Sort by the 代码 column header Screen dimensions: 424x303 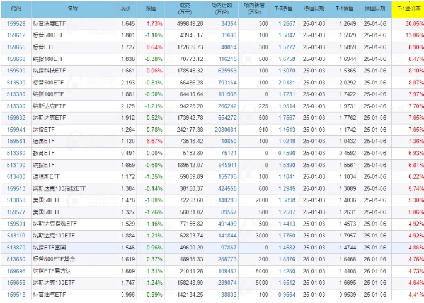click(x=16, y=9)
